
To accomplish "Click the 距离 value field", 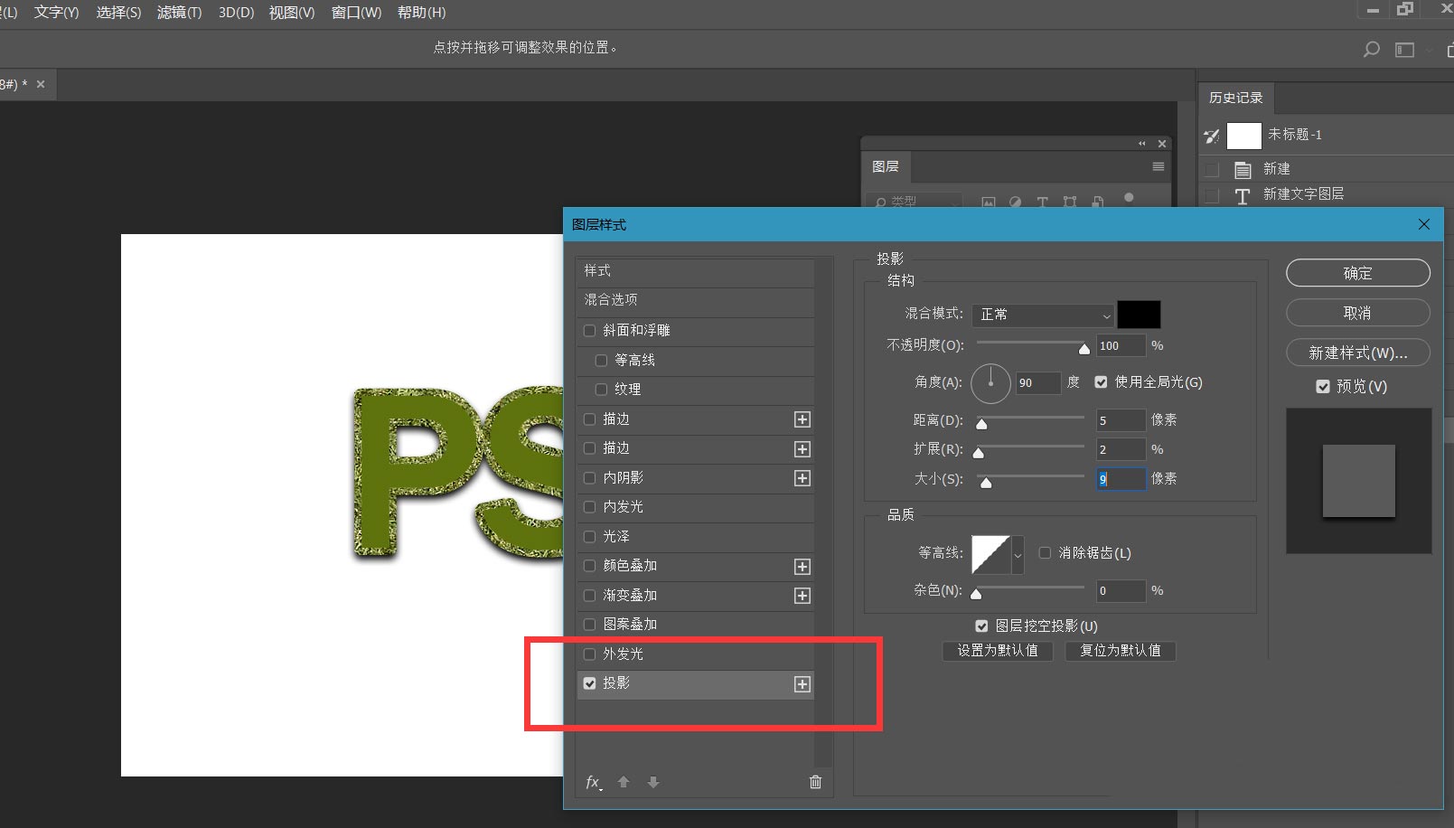I will (1121, 420).
